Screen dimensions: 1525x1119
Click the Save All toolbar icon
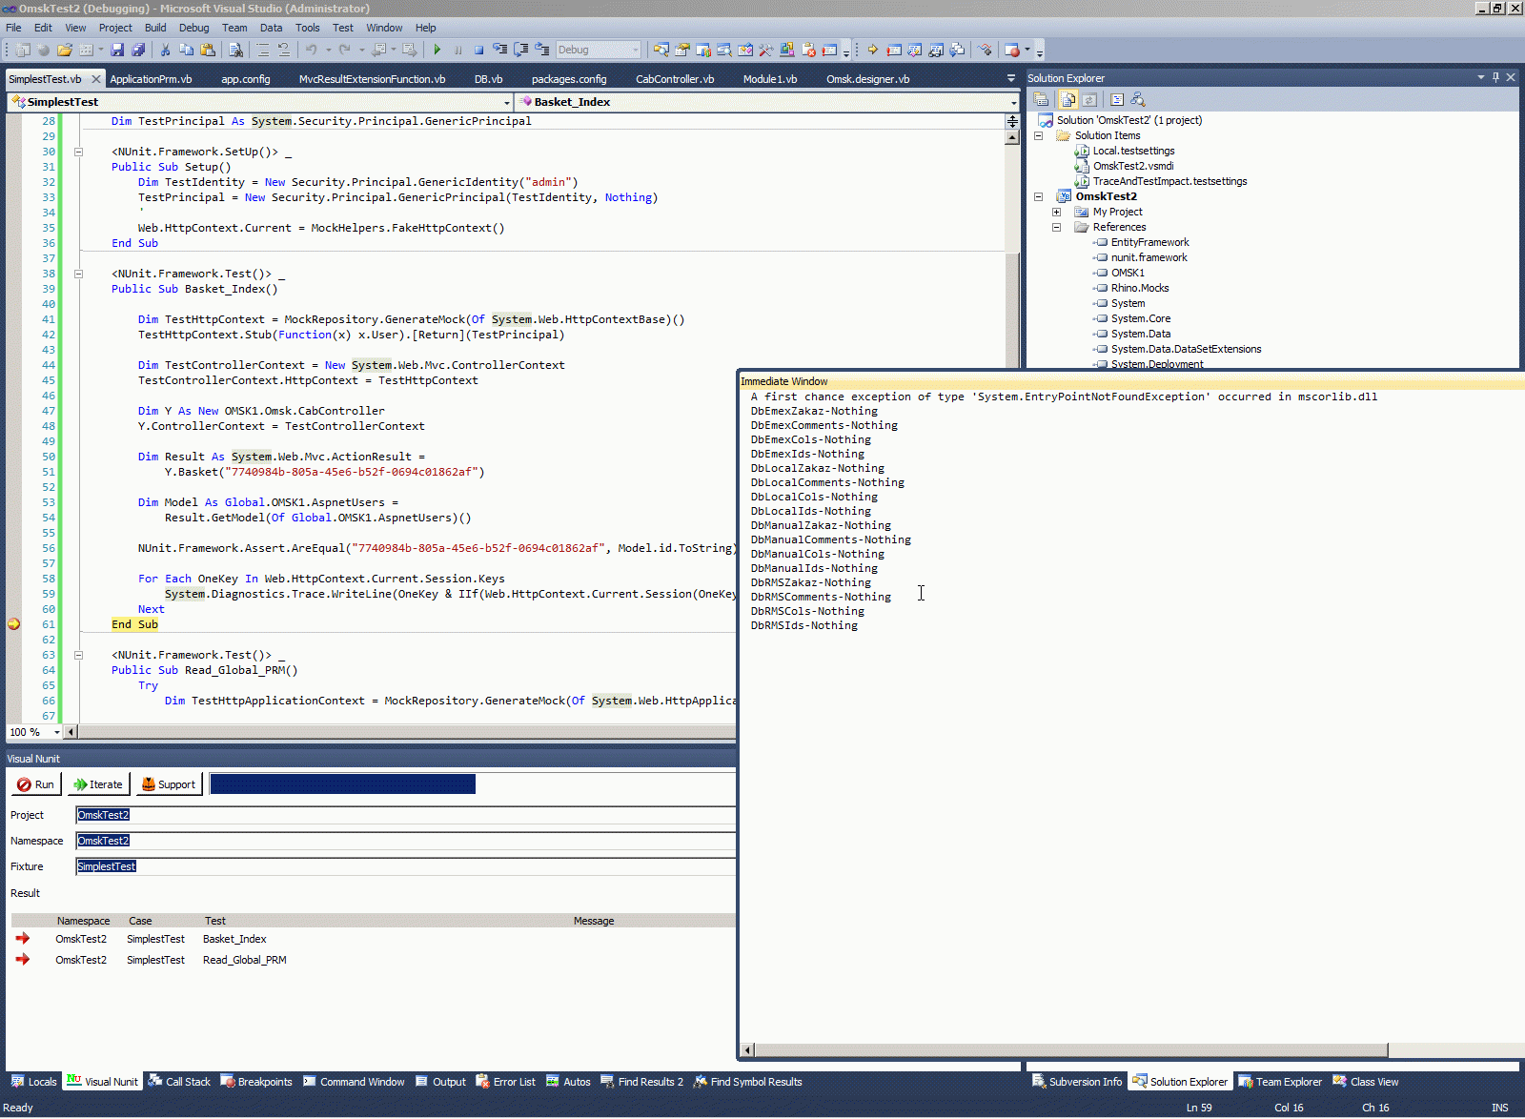click(138, 50)
